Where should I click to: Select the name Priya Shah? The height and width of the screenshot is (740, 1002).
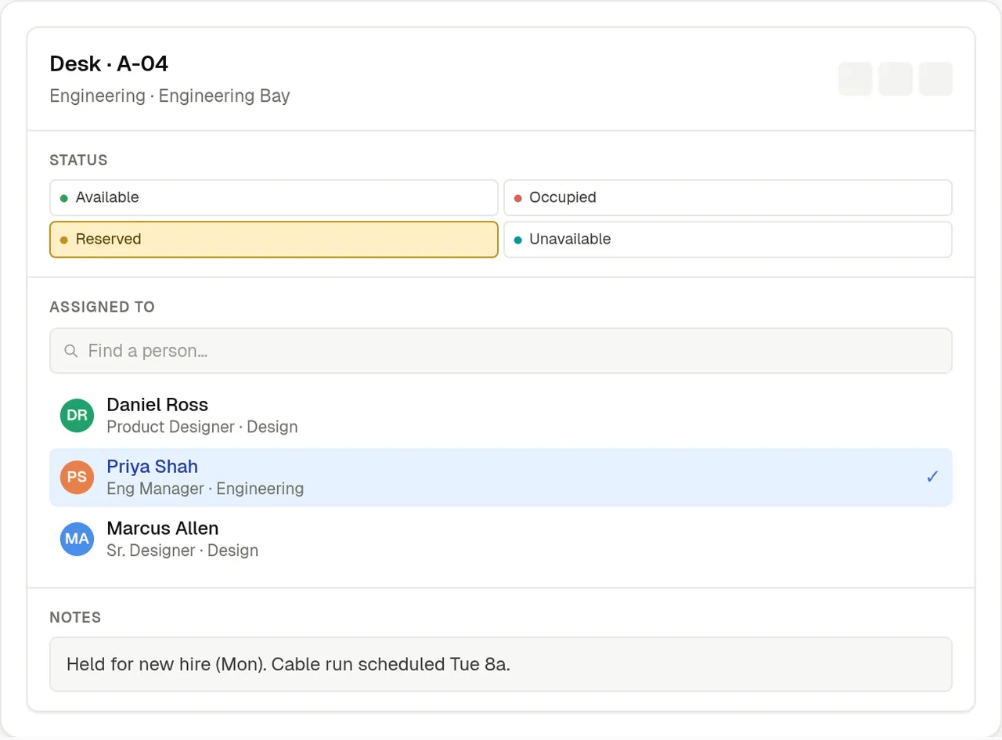click(153, 467)
